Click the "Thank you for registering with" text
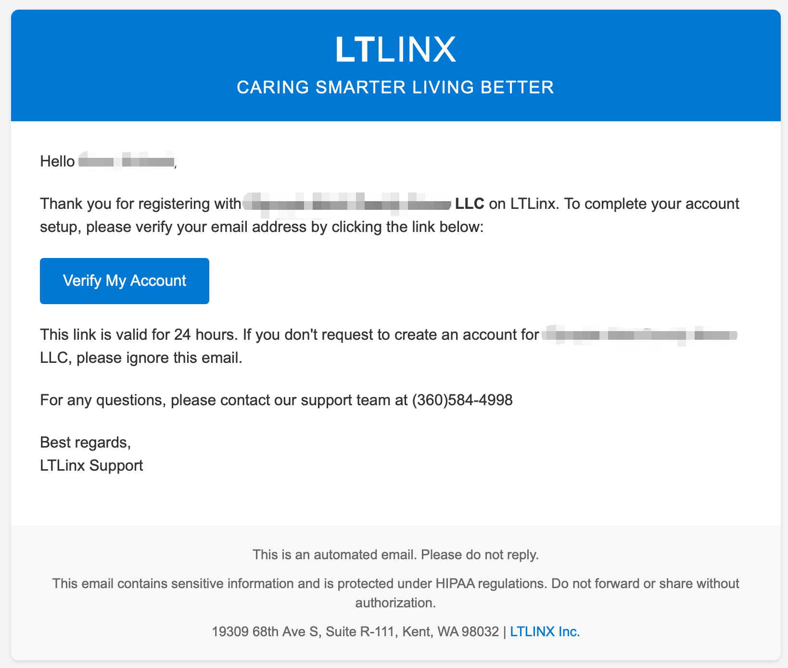This screenshot has height=668, width=788. tap(140, 204)
